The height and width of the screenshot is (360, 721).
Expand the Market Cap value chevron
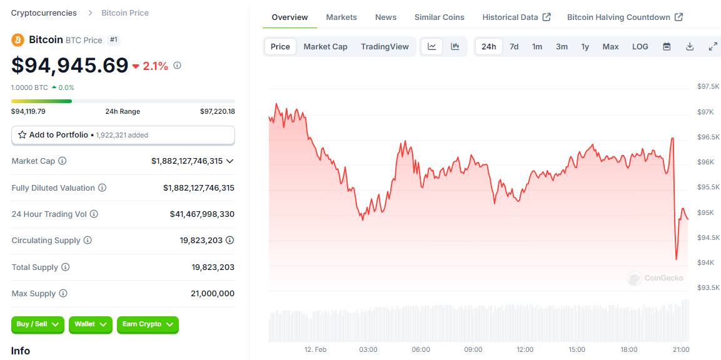point(230,161)
